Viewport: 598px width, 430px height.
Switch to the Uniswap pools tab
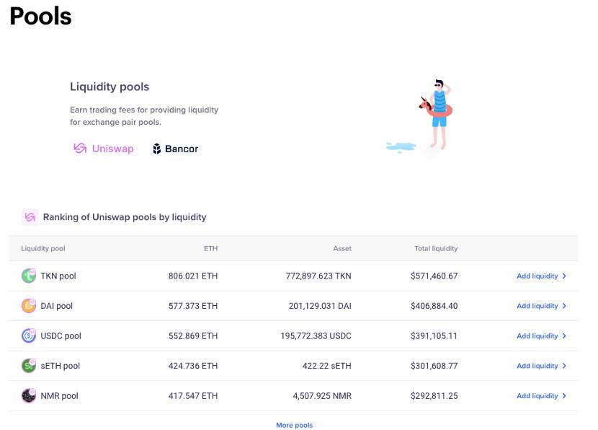pyautogui.click(x=104, y=149)
